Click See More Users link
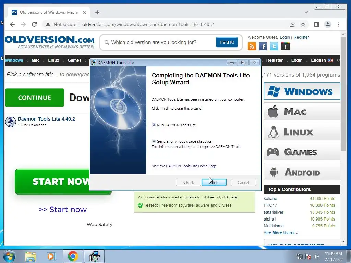 pos(281,233)
